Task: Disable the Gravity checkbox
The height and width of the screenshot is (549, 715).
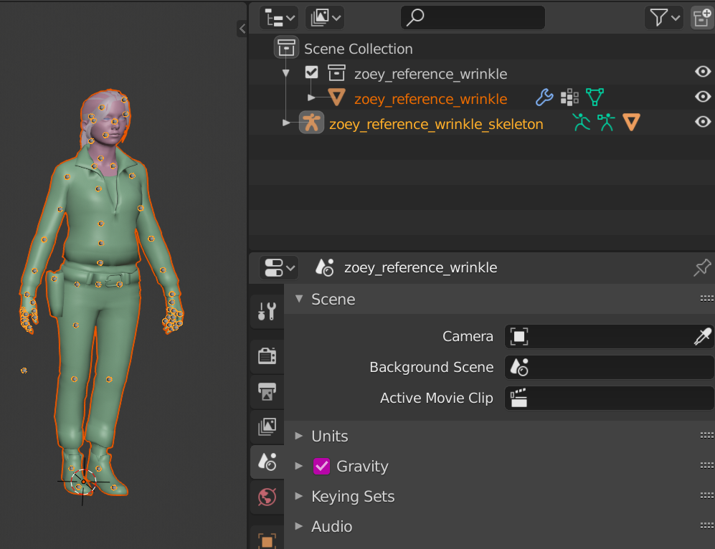Action: pos(322,467)
